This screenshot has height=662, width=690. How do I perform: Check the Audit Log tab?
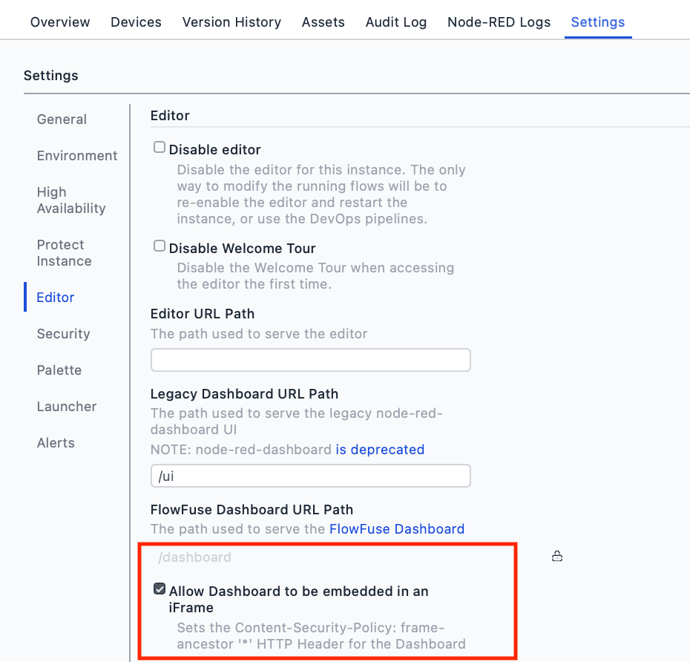click(x=395, y=22)
